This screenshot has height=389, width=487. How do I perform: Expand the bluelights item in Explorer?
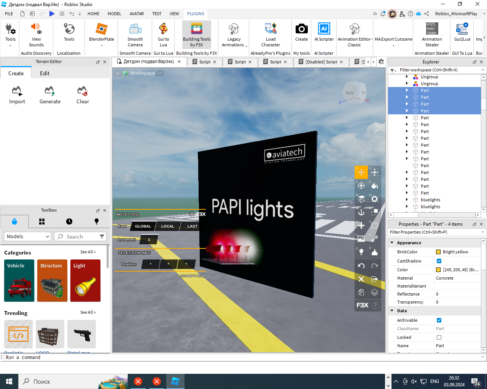(x=407, y=200)
